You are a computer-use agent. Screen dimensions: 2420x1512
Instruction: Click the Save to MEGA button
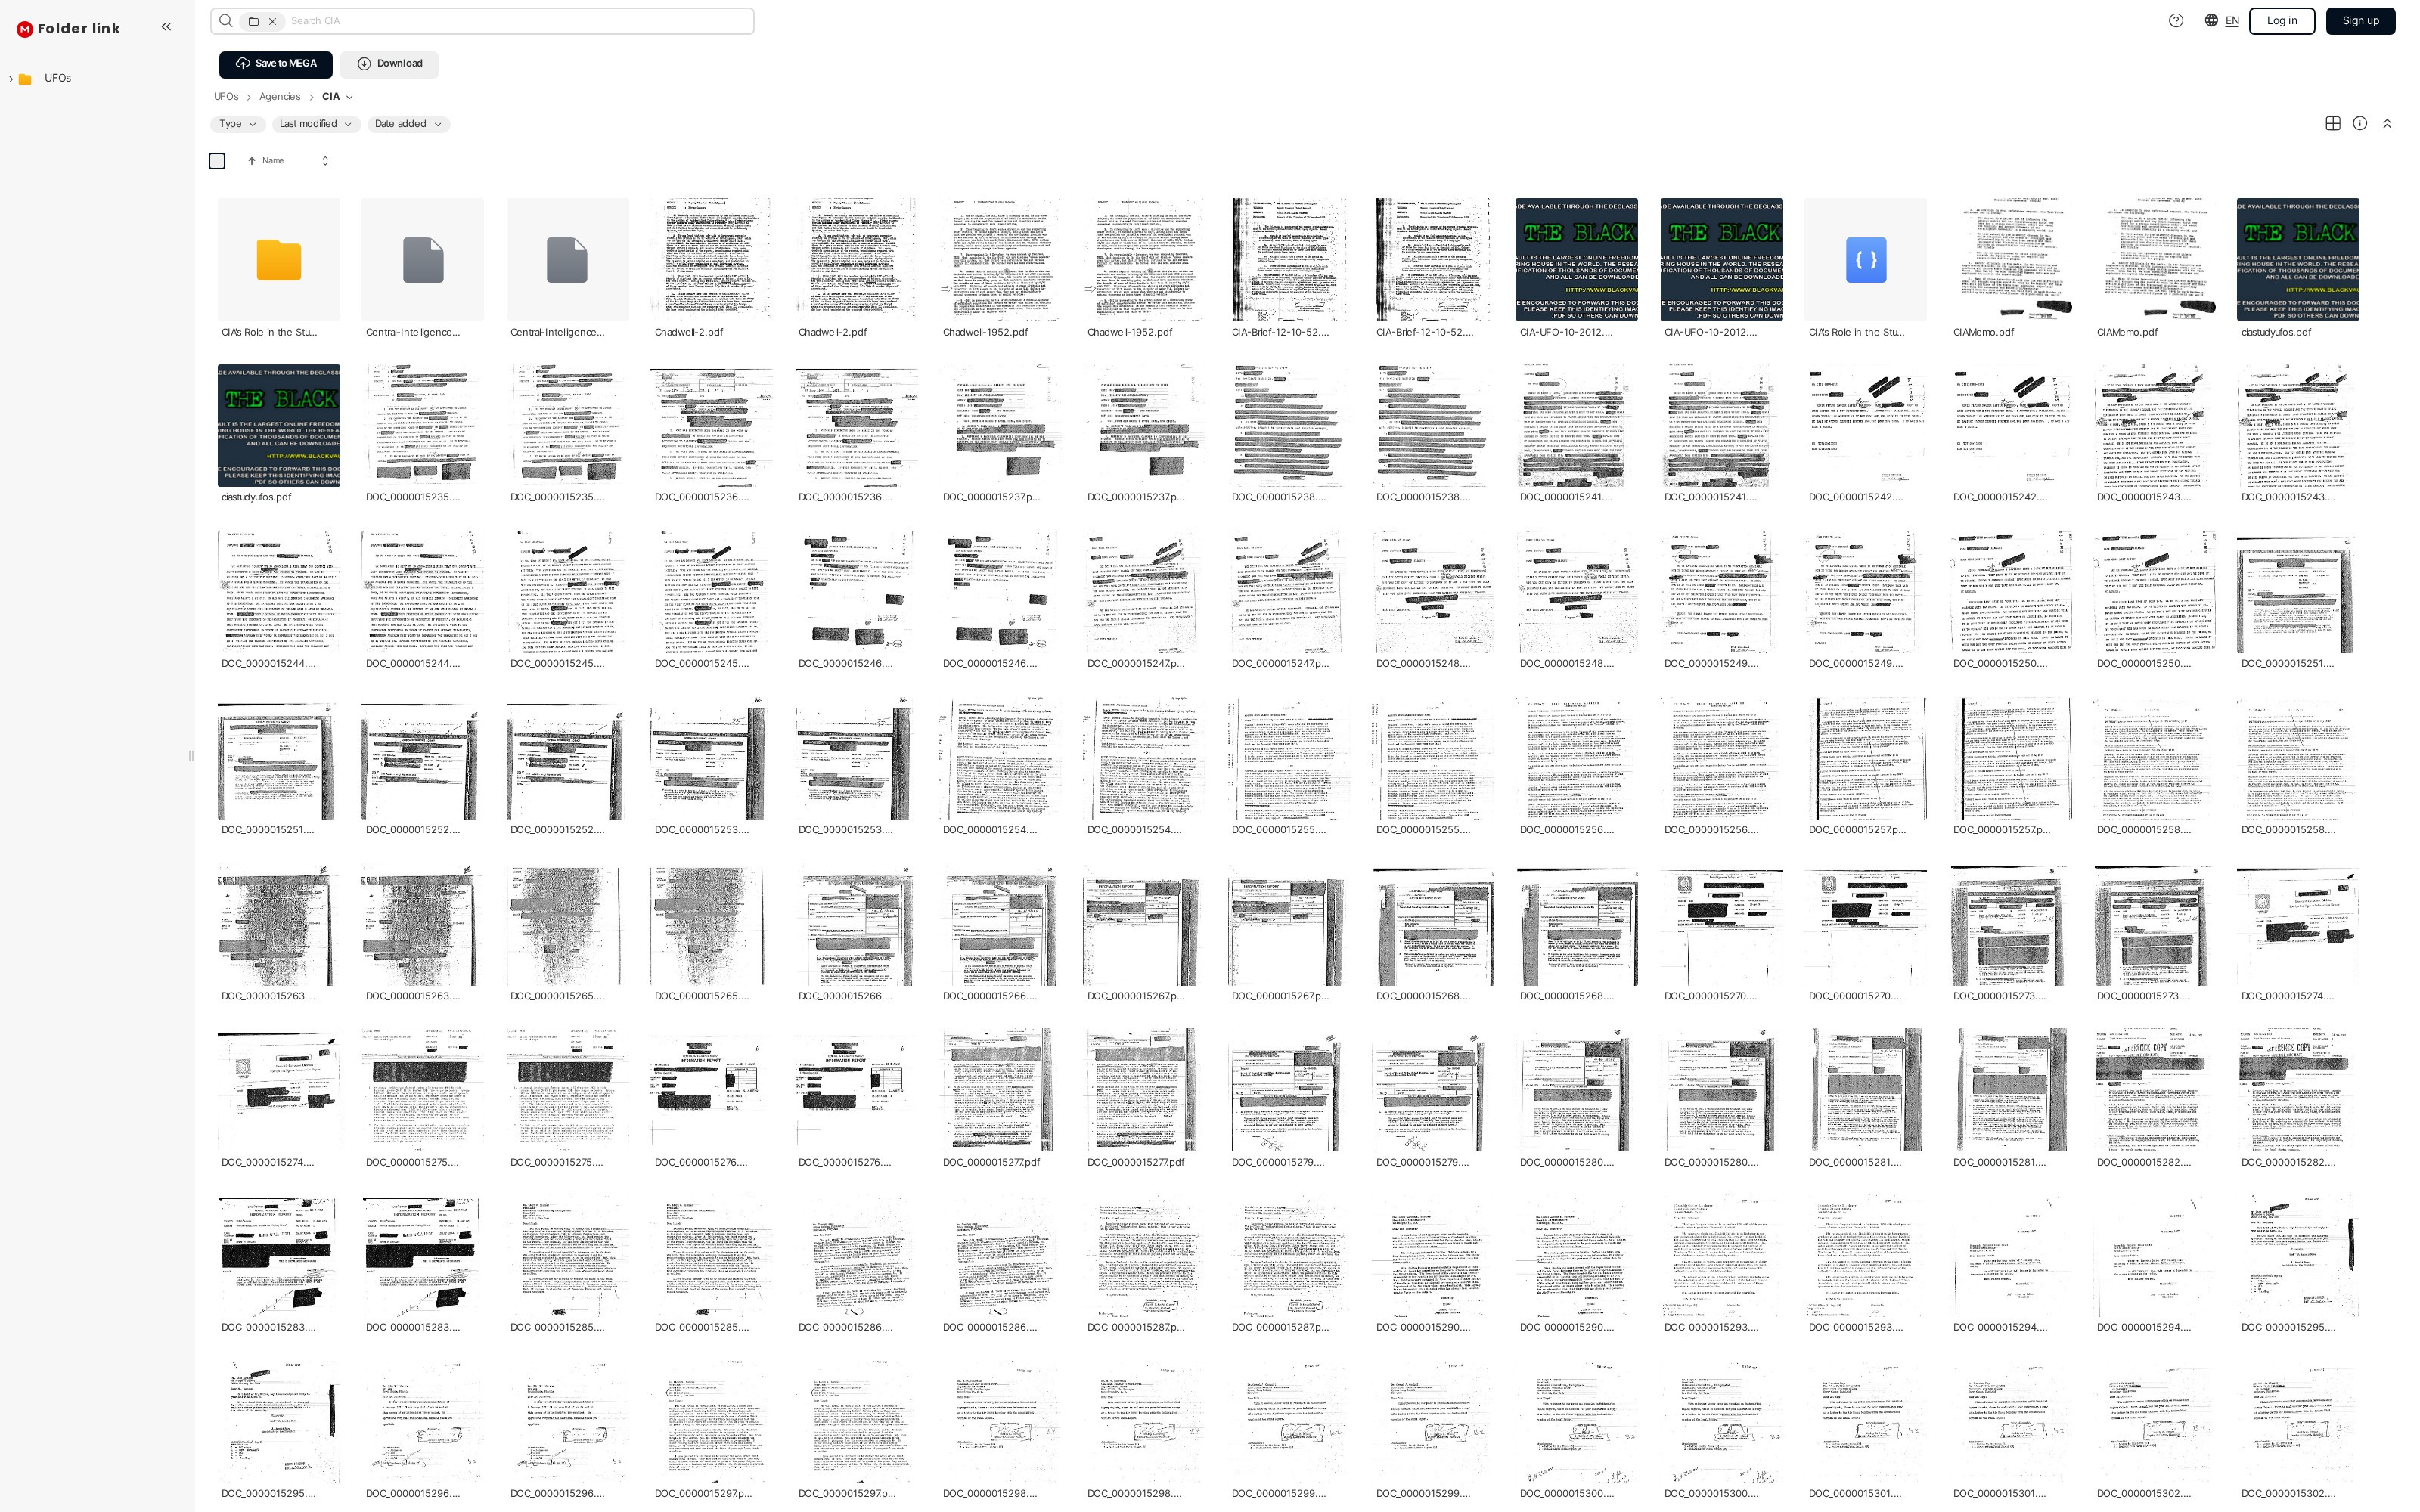(276, 64)
